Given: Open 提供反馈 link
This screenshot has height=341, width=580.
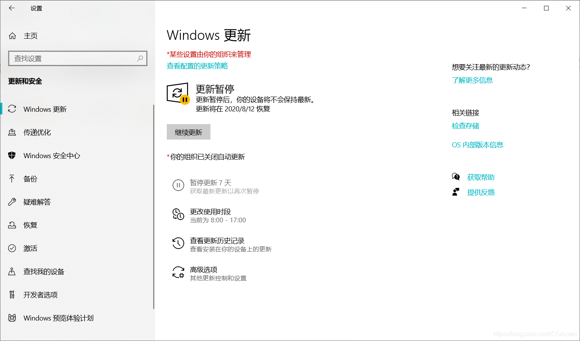Looking at the screenshot, I should pos(481,193).
